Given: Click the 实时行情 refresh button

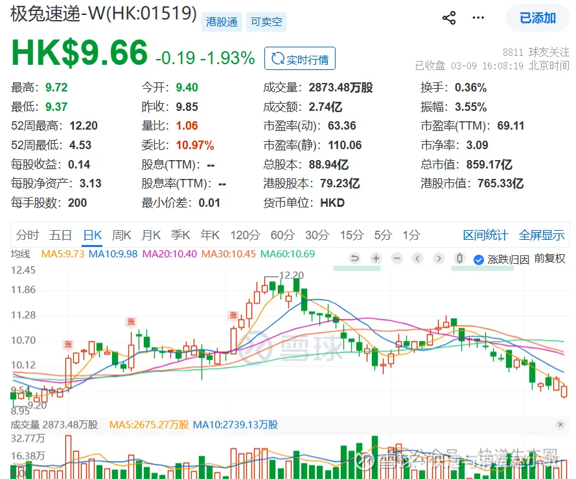Looking at the screenshot, I should (300, 58).
